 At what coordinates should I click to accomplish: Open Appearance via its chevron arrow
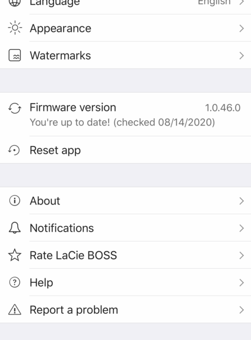(x=242, y=28)
